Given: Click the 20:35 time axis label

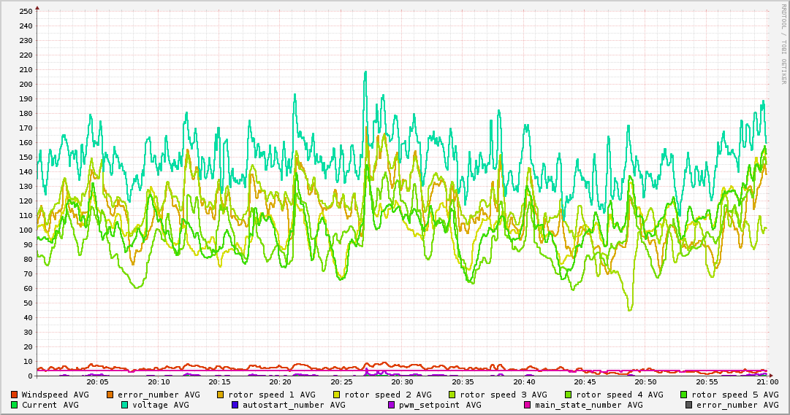Looking at the screenshot, I should [x=463, y=381].
